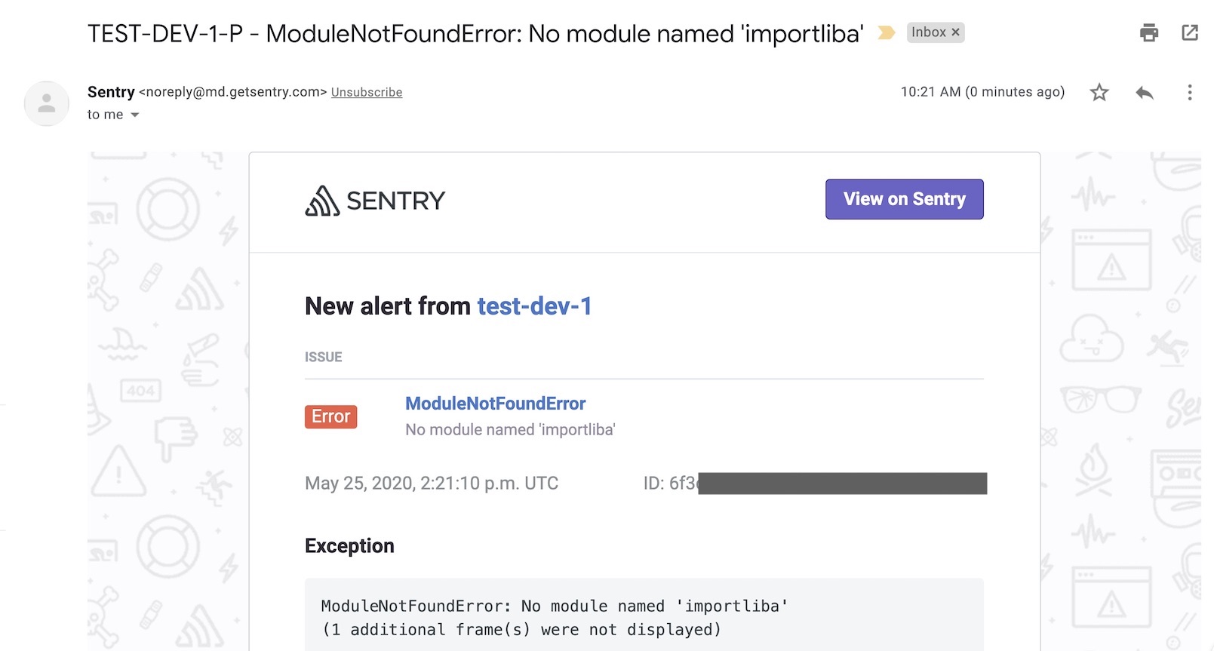
Task: Click the Sentry logo in the email
Action: tap(375, 201)
